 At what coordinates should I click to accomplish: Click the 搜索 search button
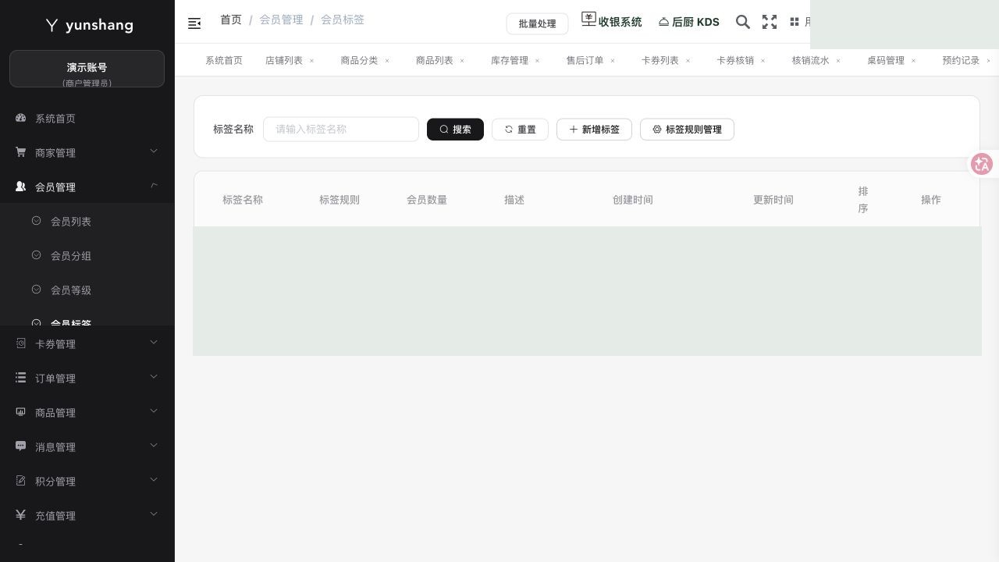tap(455, 130)
